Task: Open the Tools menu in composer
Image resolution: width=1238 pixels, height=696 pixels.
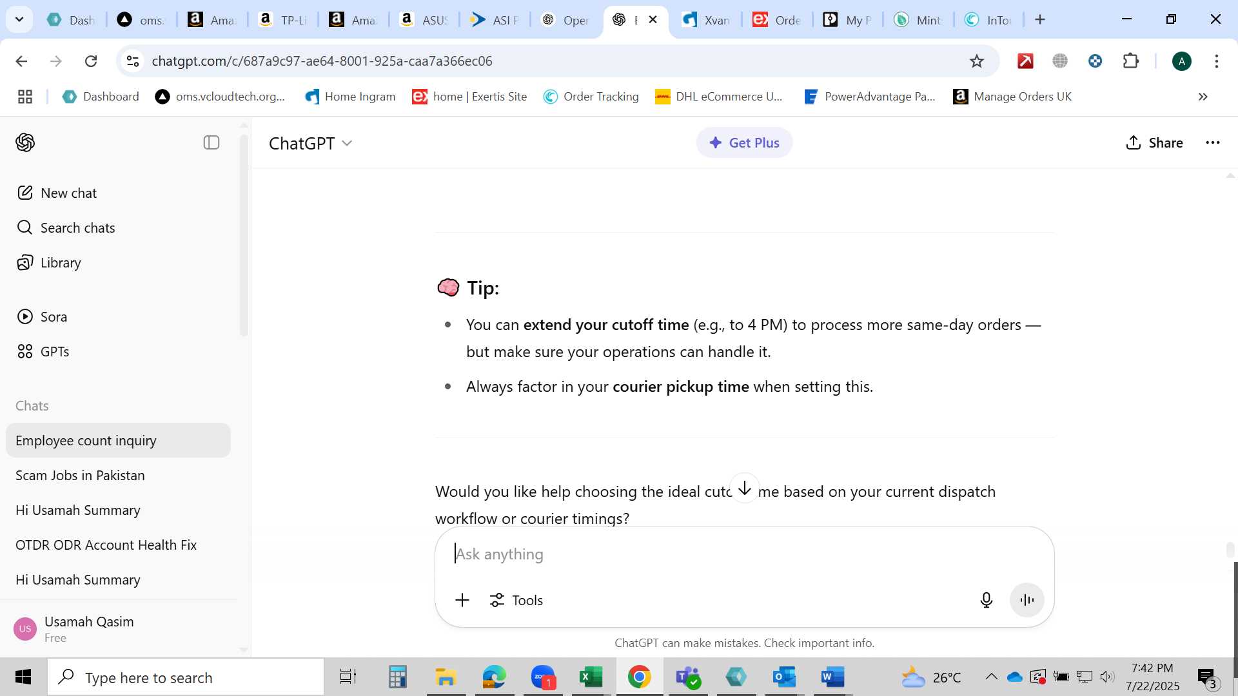Action: 516,600
